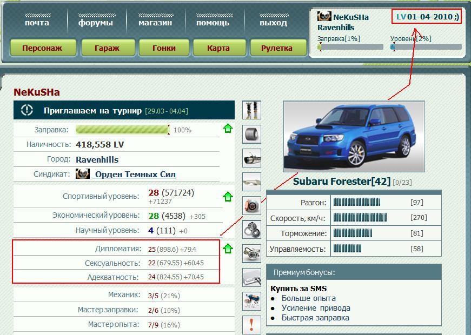Click the выход menu item

[273, 23]
